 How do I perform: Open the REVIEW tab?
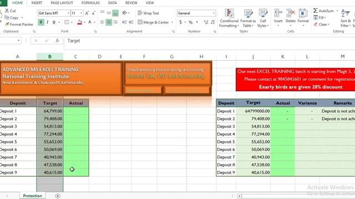click(x=131, y=3)
